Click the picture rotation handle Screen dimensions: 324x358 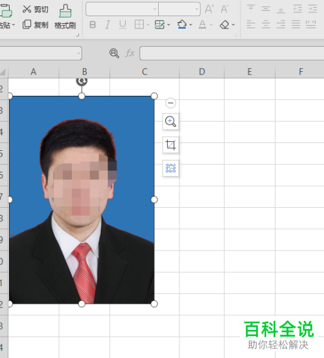(82, 82)
